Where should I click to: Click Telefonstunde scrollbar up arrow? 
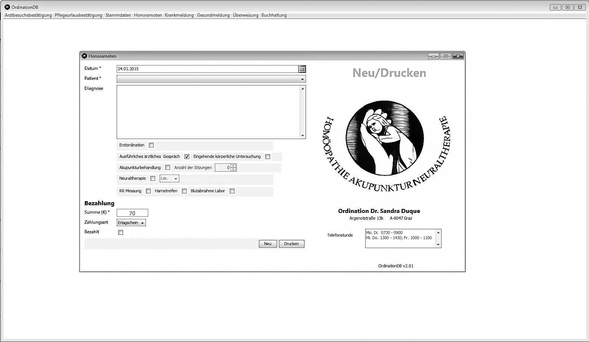pyautogui.click(x=438, y=232)
